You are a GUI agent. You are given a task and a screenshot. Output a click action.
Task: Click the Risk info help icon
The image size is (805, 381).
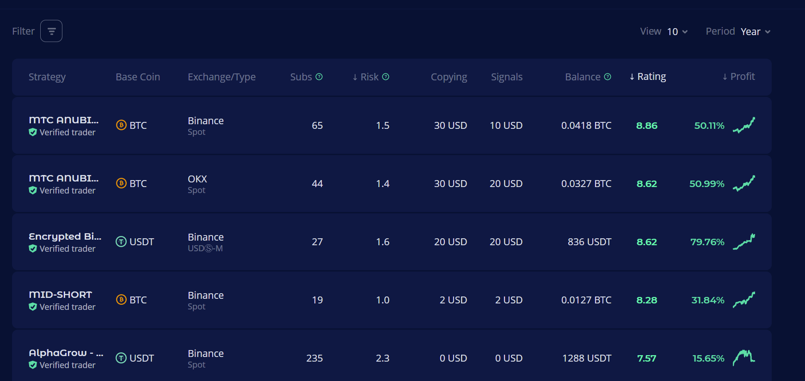click(x=386, y=77)
